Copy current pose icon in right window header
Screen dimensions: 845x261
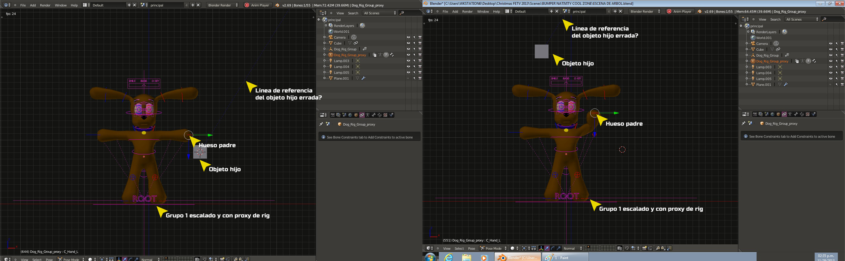[x=657, y=248]
